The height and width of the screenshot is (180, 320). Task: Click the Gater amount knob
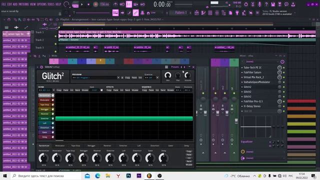click(150, 158)
